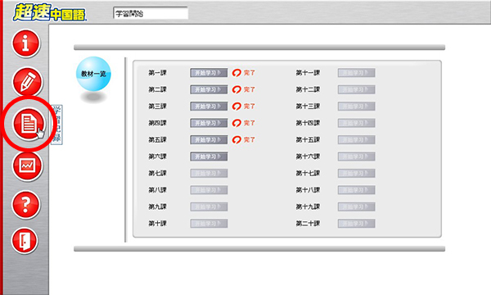
Task: Start lesson 第三課 with 开始学习 button
Action: (x=209, y=107)
